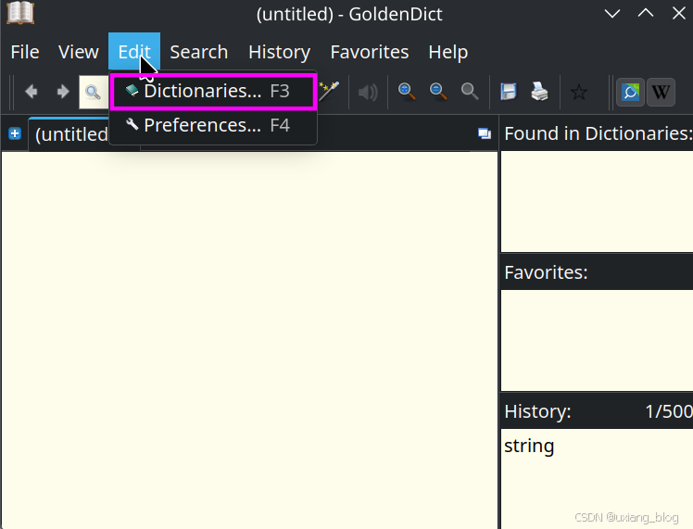The height and width of the screenshot is (529, 693).
Task: Open the tab list button at tab bar right
Action: [x=485, y=133]
